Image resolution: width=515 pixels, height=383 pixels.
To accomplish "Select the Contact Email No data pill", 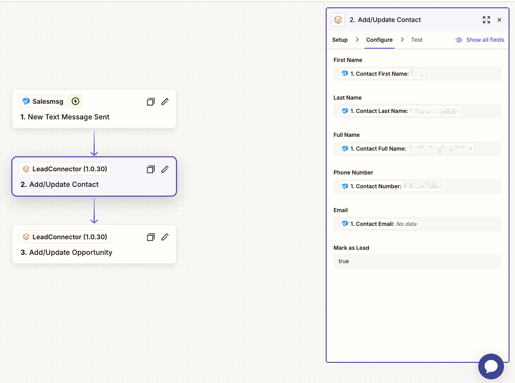I will (x=379, y=224).
